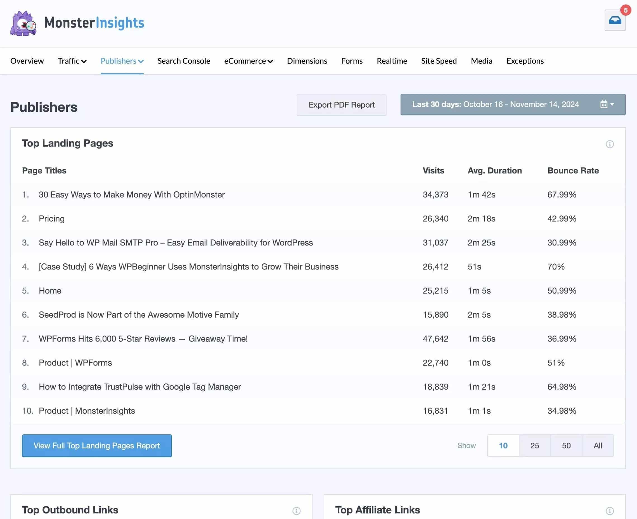Click the Top Landing Pages info icon

[610, 144]
